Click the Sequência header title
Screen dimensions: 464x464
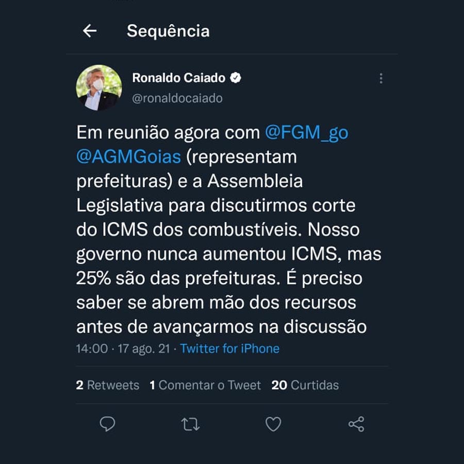tap(168, 31)
